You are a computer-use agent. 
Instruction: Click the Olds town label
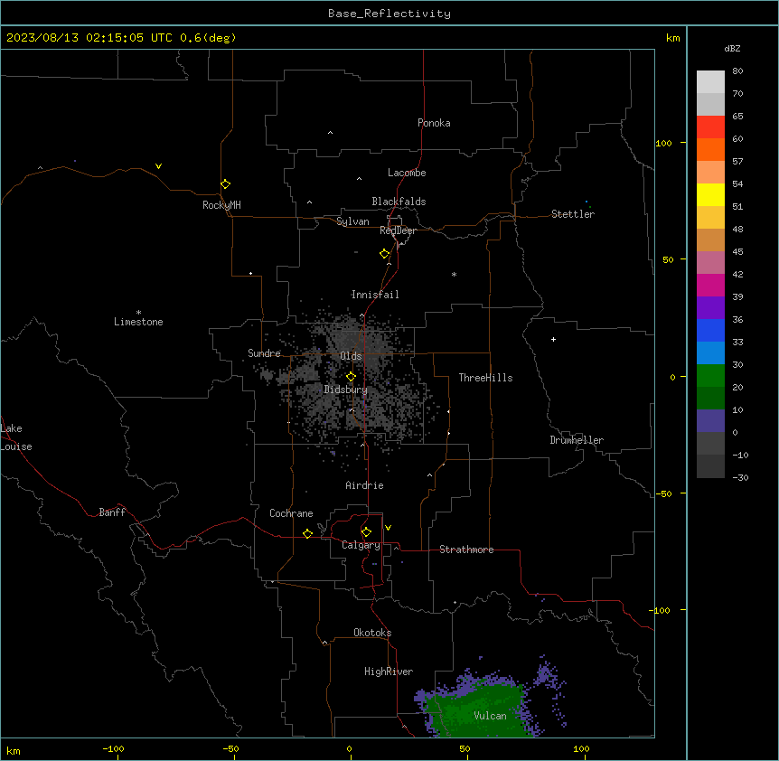click(351, 356)
